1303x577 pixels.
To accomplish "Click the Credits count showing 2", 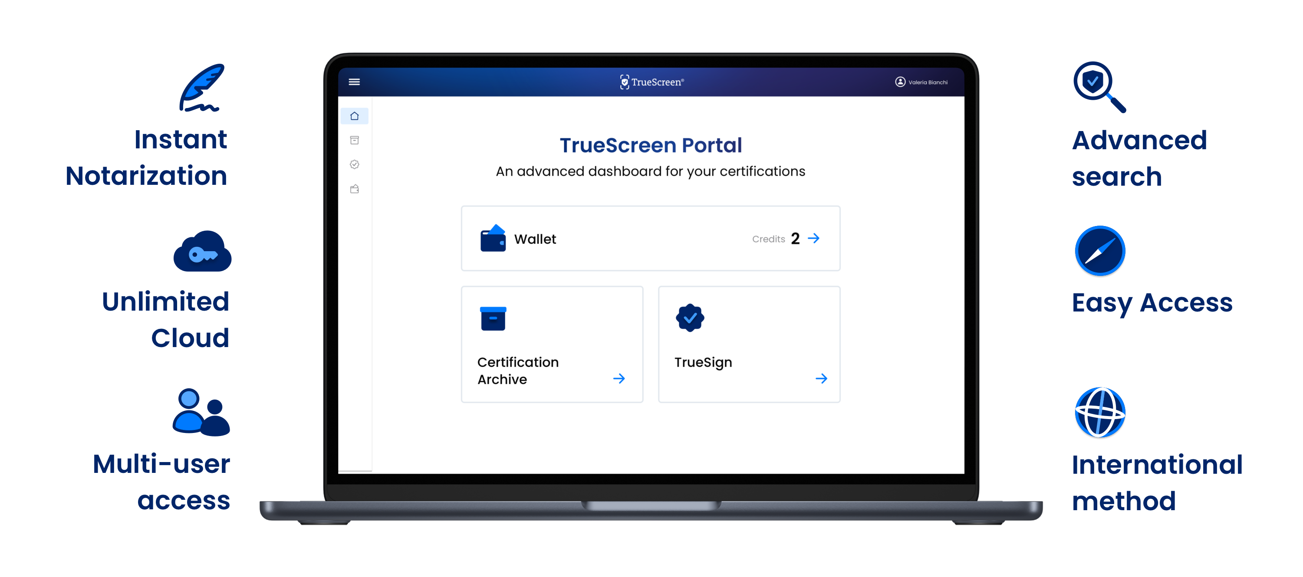I will 795,238.
